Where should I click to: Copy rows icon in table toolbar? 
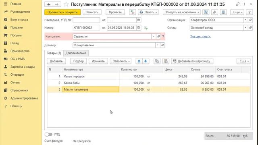tap(157, 61)
